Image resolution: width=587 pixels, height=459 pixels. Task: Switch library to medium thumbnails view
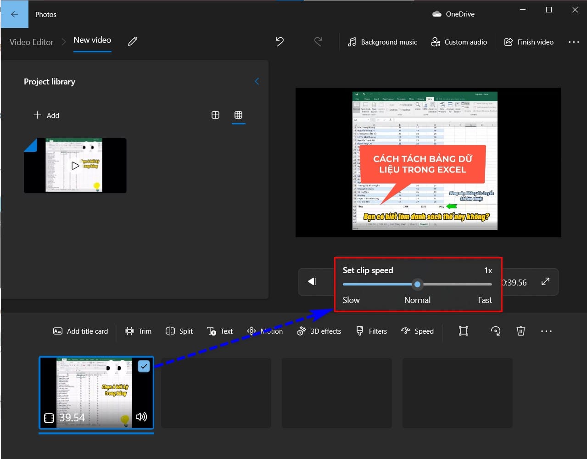[215, 115]
